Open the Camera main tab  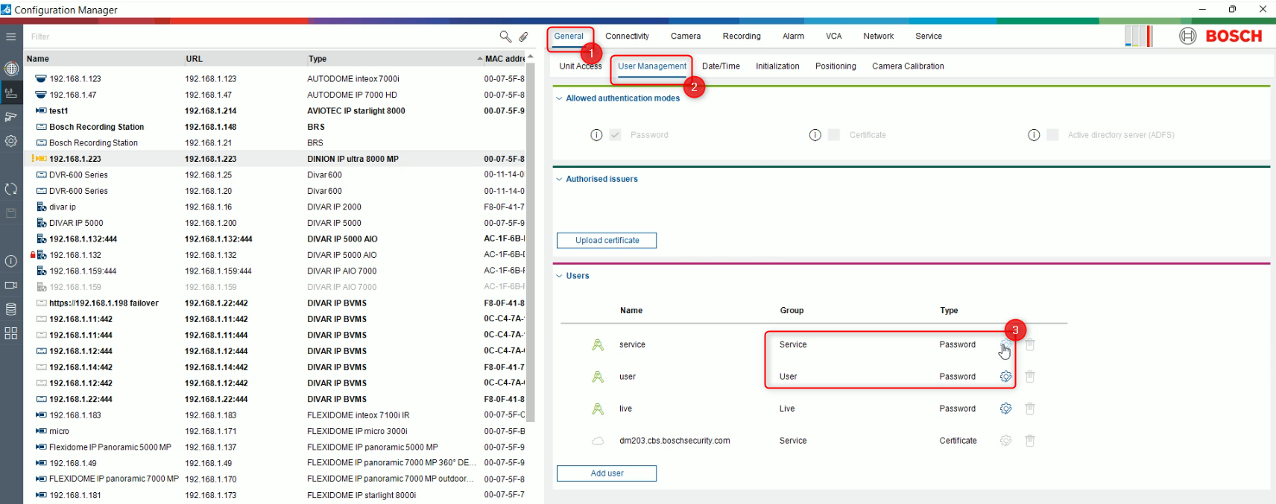pos(686,36)
